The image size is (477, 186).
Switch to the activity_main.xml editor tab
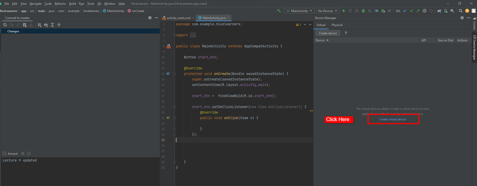click(x=179, y=18)
